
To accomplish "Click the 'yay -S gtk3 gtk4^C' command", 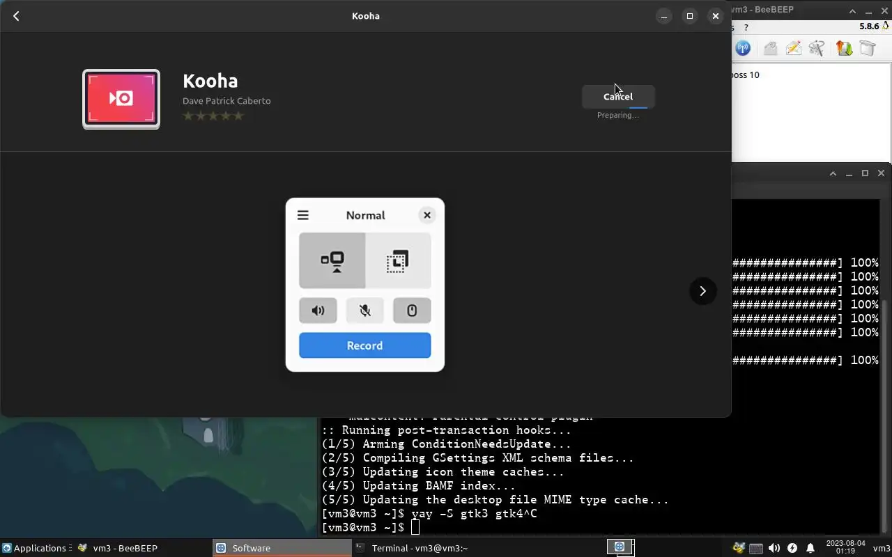I will [475, 514].
